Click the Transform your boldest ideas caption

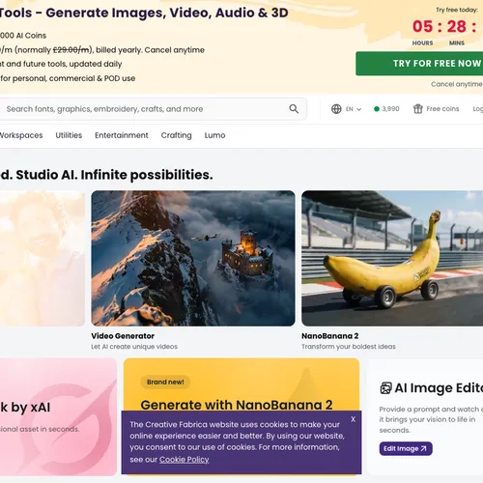[349, 347]
